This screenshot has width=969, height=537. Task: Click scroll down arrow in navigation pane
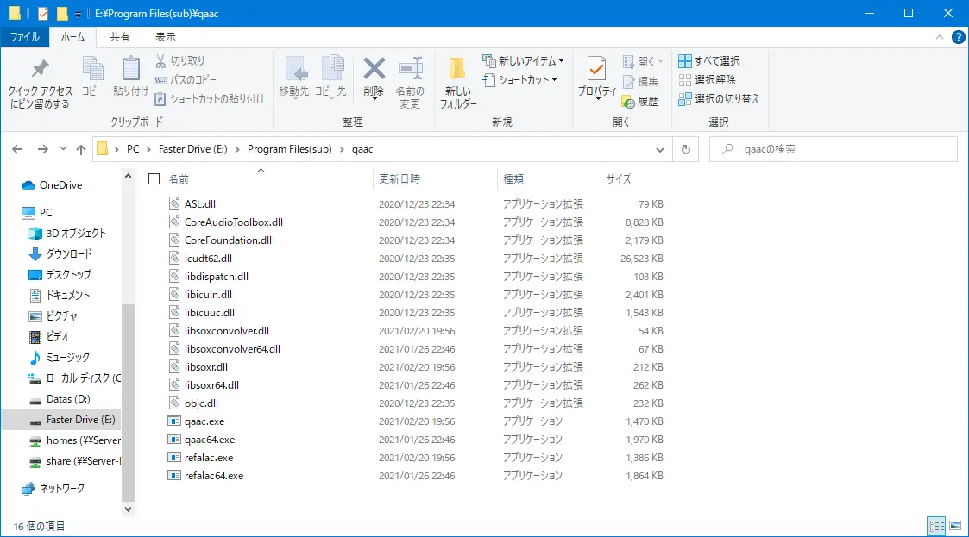[128, 509]
